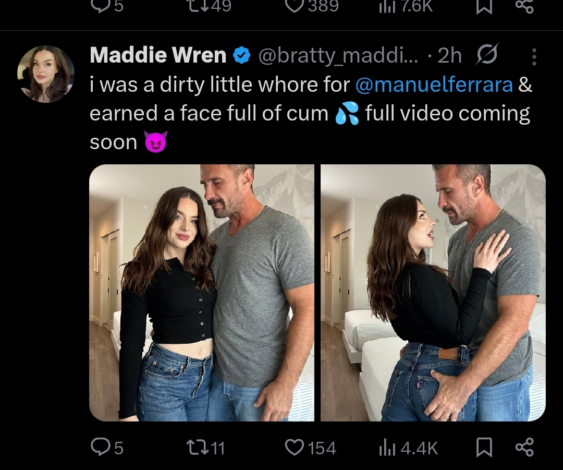Open replies beside the 49 reposts count

coord(99,5)
